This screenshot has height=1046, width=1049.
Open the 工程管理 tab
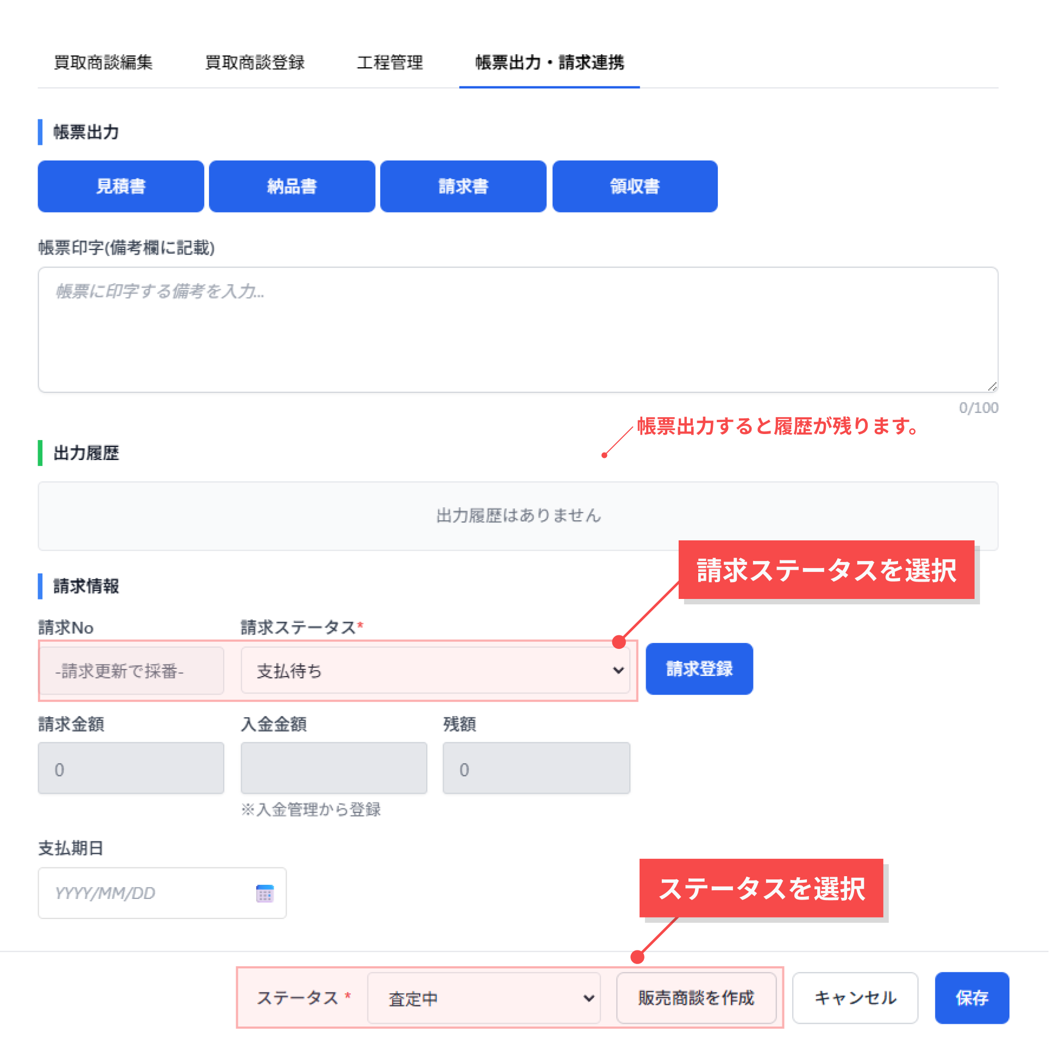click(x=389, y=62)
